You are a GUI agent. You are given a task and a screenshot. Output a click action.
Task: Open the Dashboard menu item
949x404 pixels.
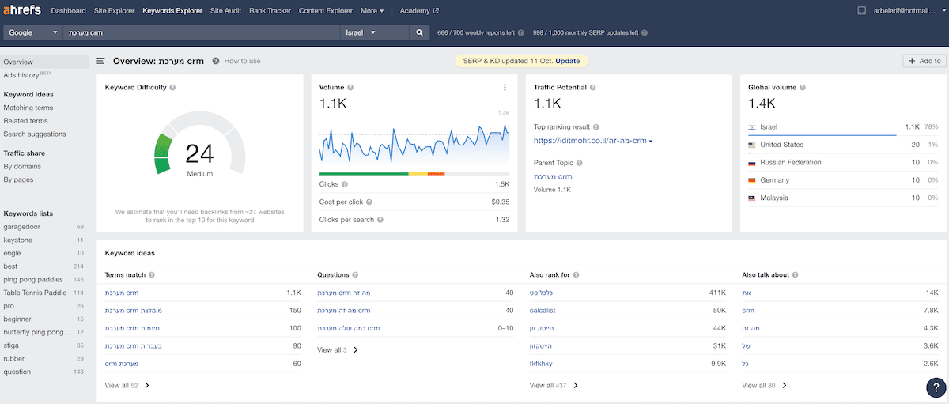68,11
